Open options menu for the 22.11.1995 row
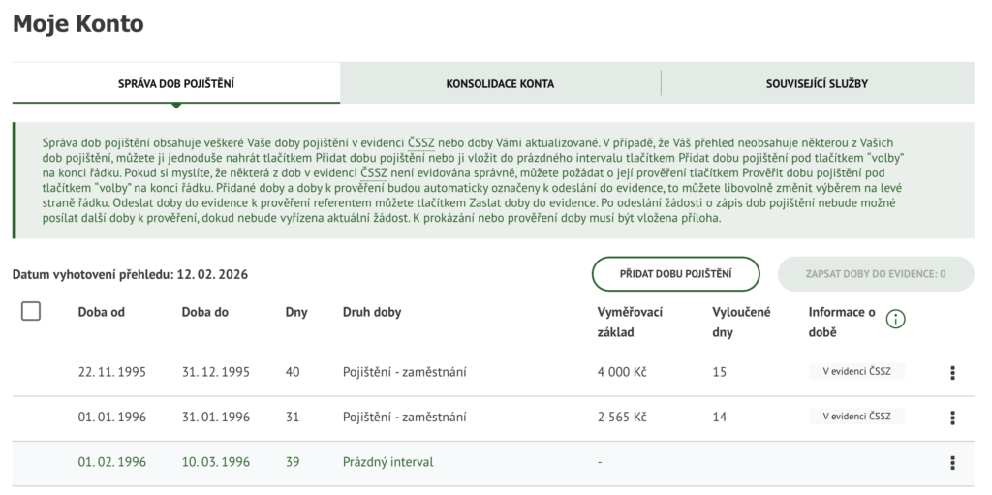The image size is (992, 495). click(952, 373)
